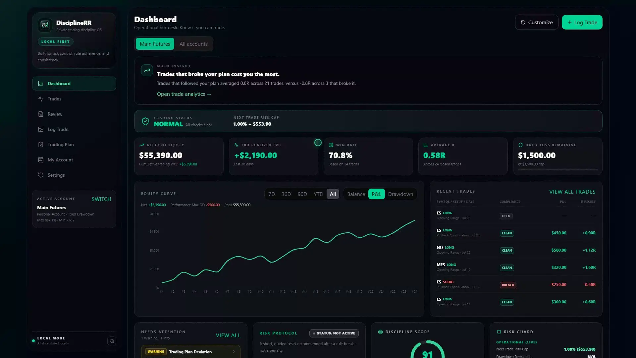Screen dimensions: 636x358
Task: Click the Trading Status shield icon
Action: tap(145, 121)
